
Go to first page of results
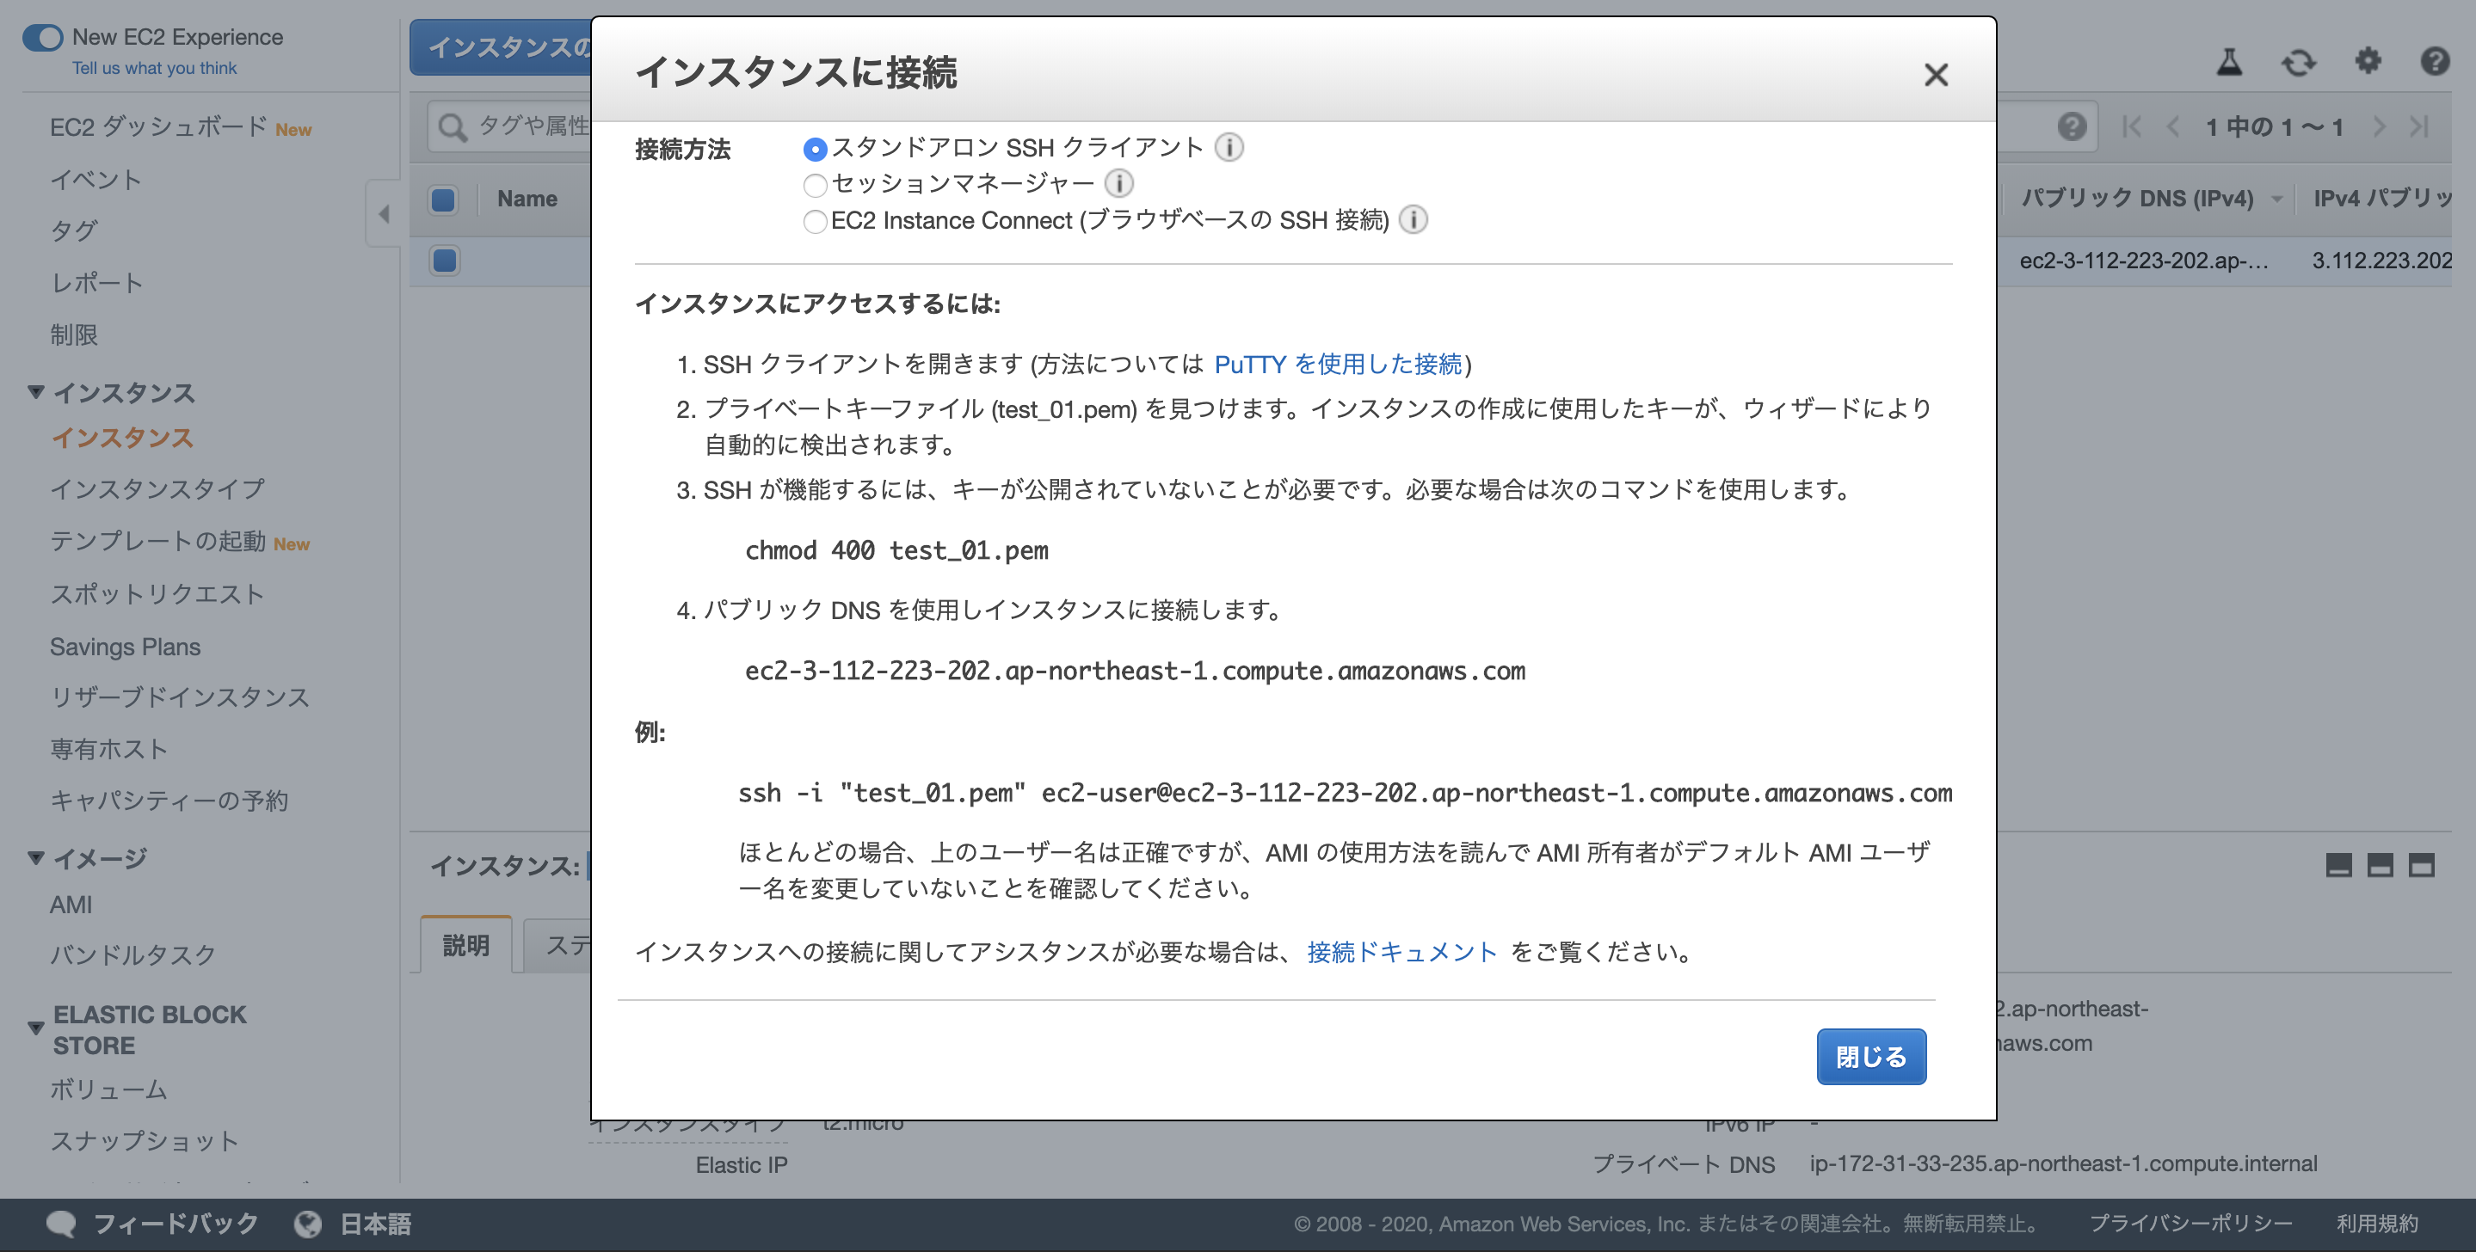coord(2131,126)
